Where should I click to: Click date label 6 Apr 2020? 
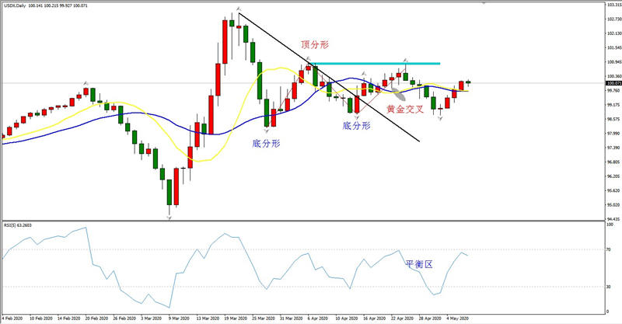pyautogui.click(x=318, y=319)
